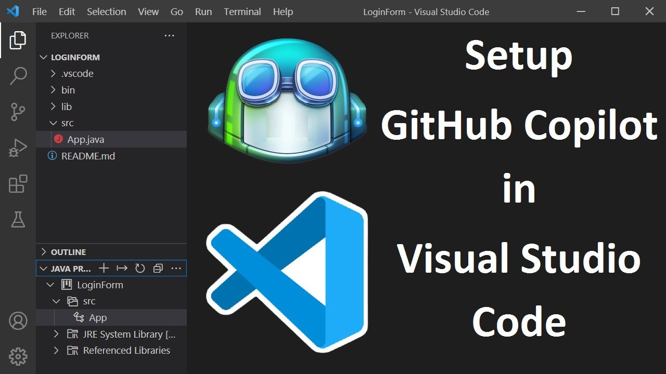This screenshot has width=666, height=374.
Task: Open the Testing flask view
Action: click(x=18, y=219)
